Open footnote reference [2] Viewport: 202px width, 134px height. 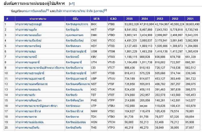point(105,10)
